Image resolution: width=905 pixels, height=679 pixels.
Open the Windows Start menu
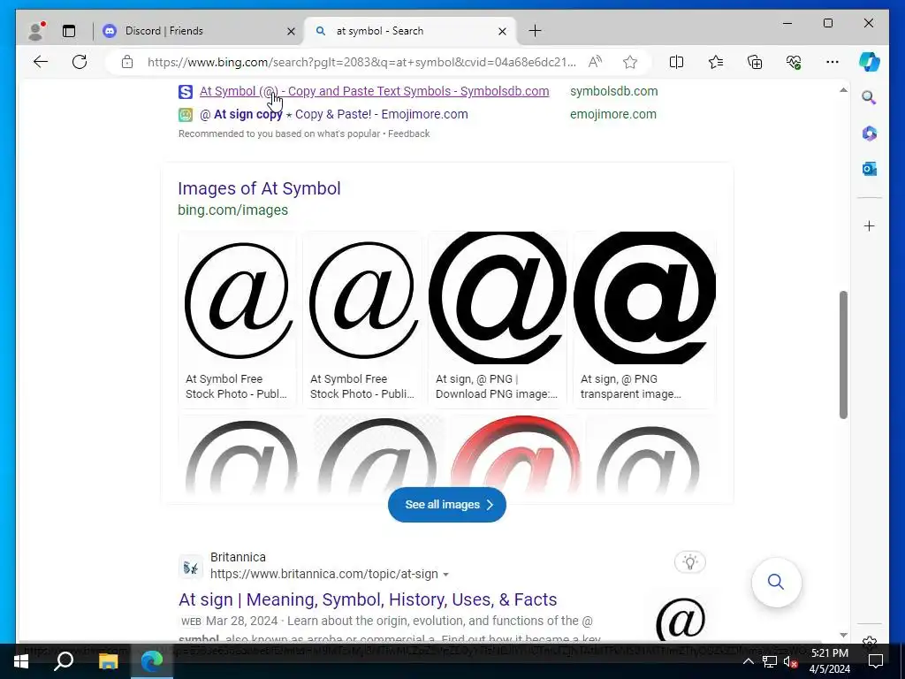[21, 661]
